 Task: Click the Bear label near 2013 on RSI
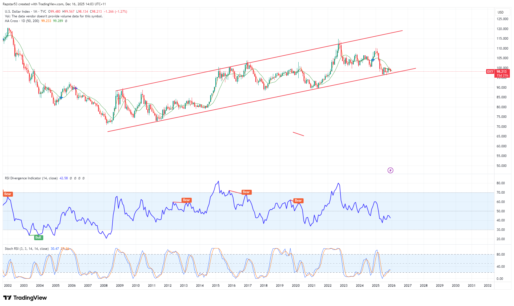point(186,200)
